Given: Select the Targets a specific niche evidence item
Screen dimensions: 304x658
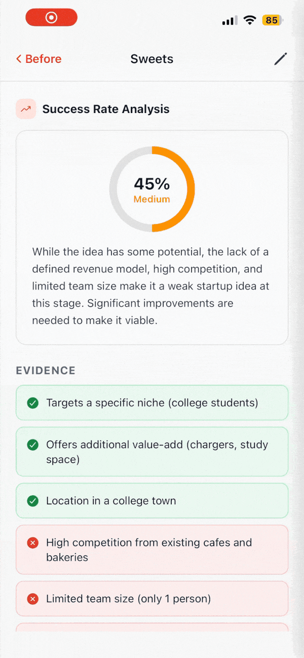Looking at the screenshot, I should pos(152,403).
